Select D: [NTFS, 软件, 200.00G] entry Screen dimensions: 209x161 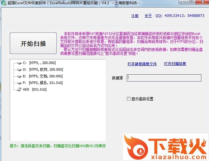(x=43, y=69)
